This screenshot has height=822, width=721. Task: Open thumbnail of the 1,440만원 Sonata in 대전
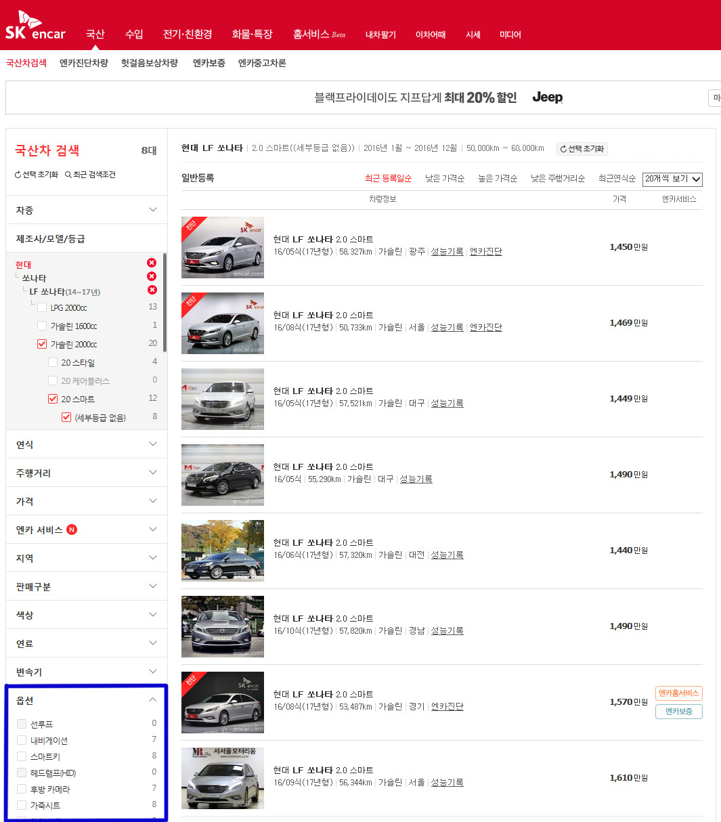point(223,550)
